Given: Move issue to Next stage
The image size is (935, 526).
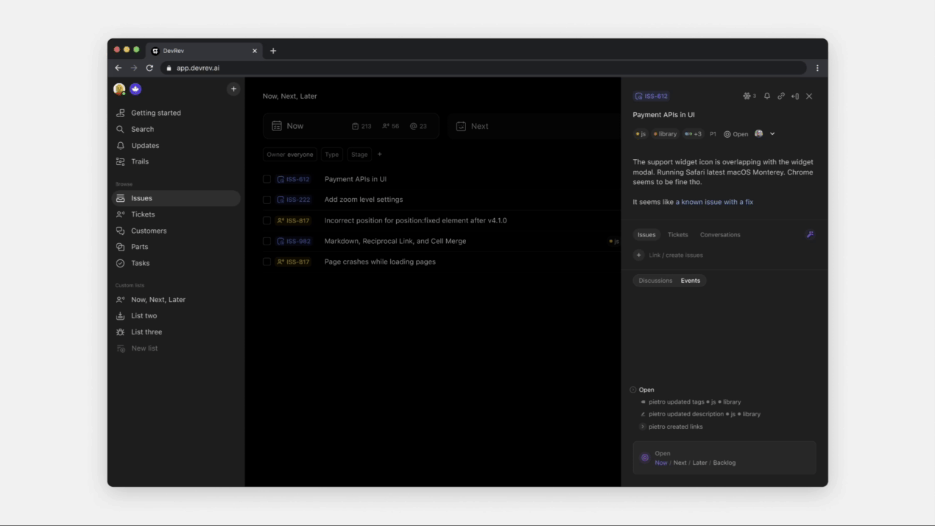Looking at the screenshot, I should pos(680,463).
